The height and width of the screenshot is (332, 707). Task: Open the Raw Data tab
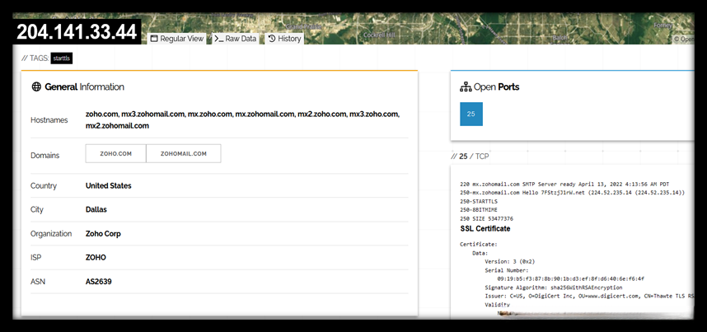pyautogui.click(x=236, y=39)
